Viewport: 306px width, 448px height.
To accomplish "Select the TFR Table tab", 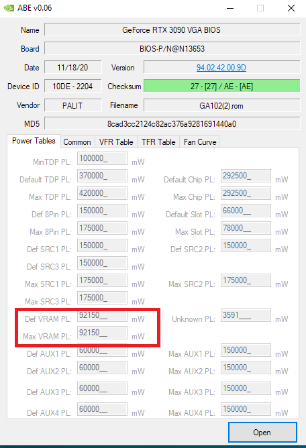I will (158, 142).
